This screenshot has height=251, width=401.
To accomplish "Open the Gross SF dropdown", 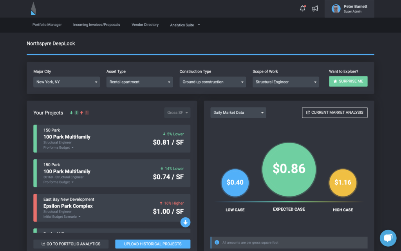I will (177, 113).
